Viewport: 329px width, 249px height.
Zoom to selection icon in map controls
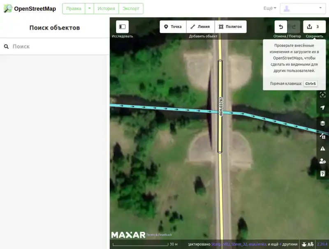coord(322,95)
